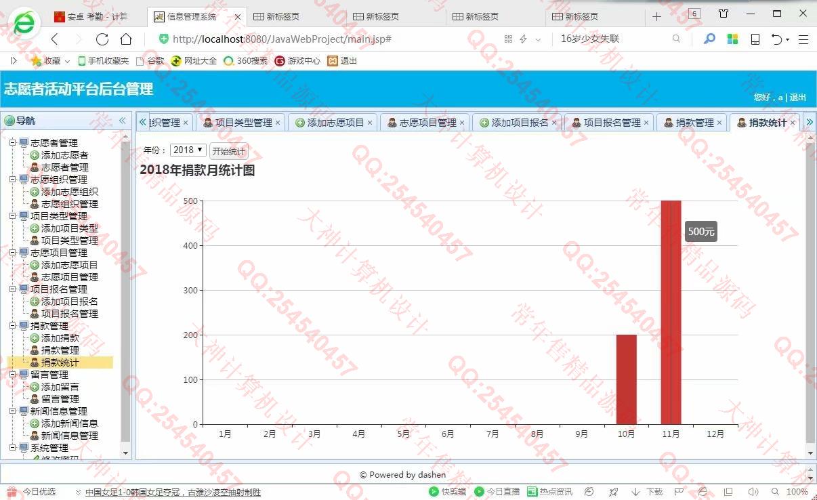Image resolution: width=817 pixels, height=500 pixels.
Task: Open the 网址大全 bookmark
Action: 194,61
